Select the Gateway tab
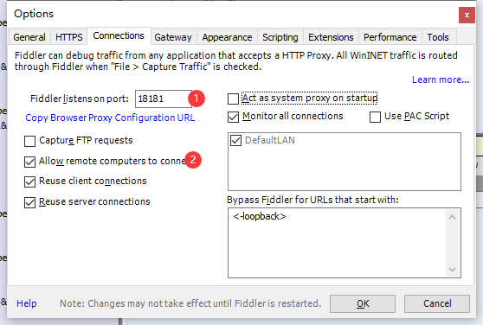The height and width of the screenshot is (325, 483). [x=173, y=37]
